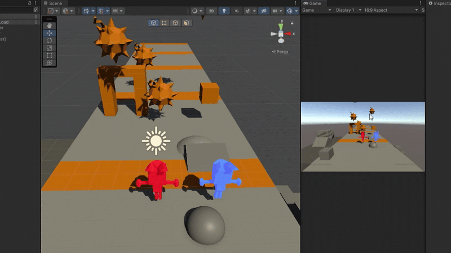Viewport: 451px width, 253px height.
Task: Click the increment snapping icon
Action: [x=115, y=11]
